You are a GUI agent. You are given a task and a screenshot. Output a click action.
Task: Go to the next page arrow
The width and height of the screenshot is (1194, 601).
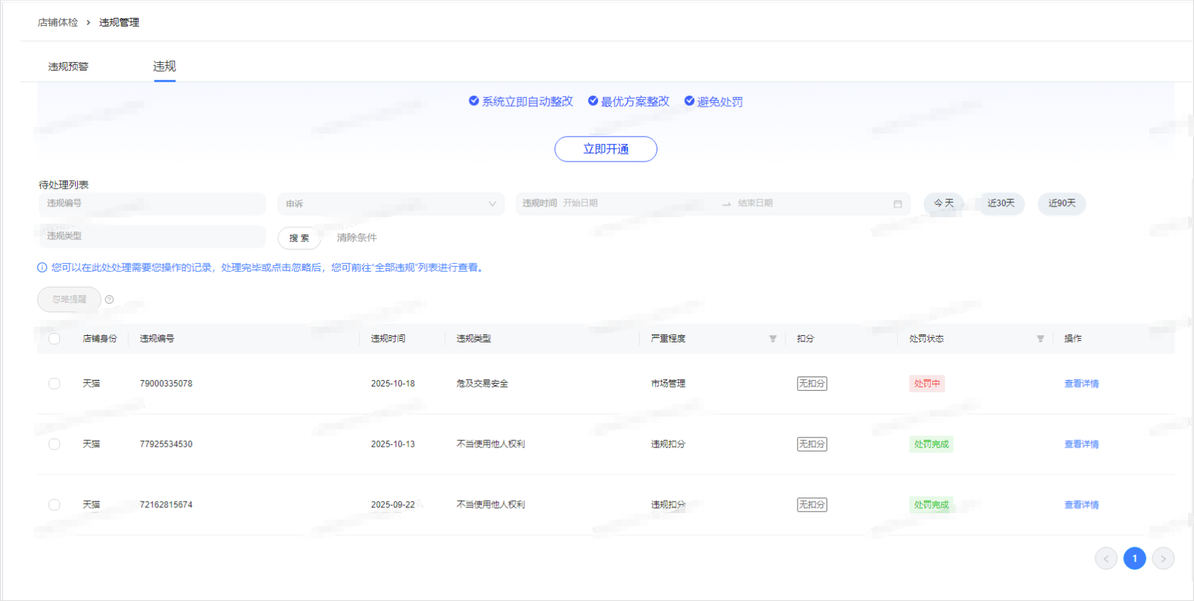tap(1163, 559)
